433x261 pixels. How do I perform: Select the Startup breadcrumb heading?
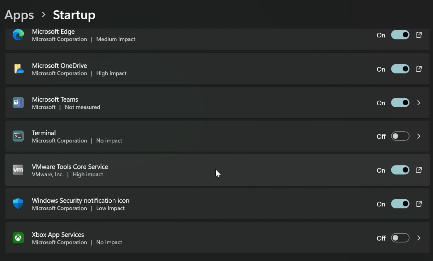[x=74, y=15]
